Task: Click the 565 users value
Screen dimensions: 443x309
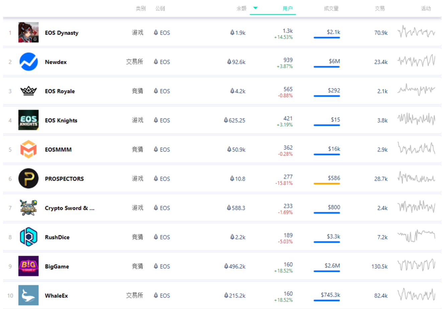Action: point(288,89)
